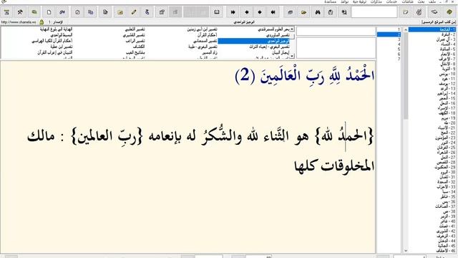The height and width of the screenshot is (258, 458).
Task: Select surah 4 - النساء in the list
Action: pos(432,44)
